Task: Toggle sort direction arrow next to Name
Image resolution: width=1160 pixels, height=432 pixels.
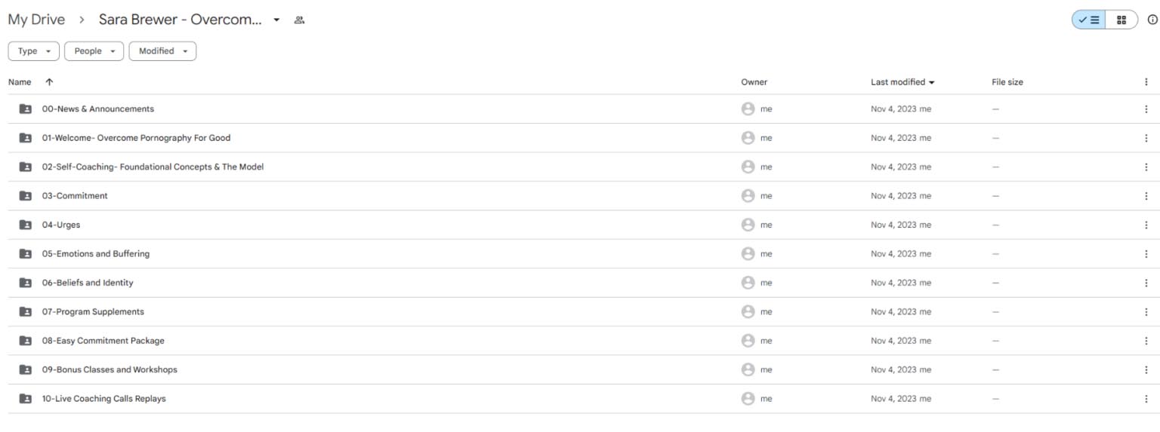Action: pyautogui.click(x=49, y=82)
